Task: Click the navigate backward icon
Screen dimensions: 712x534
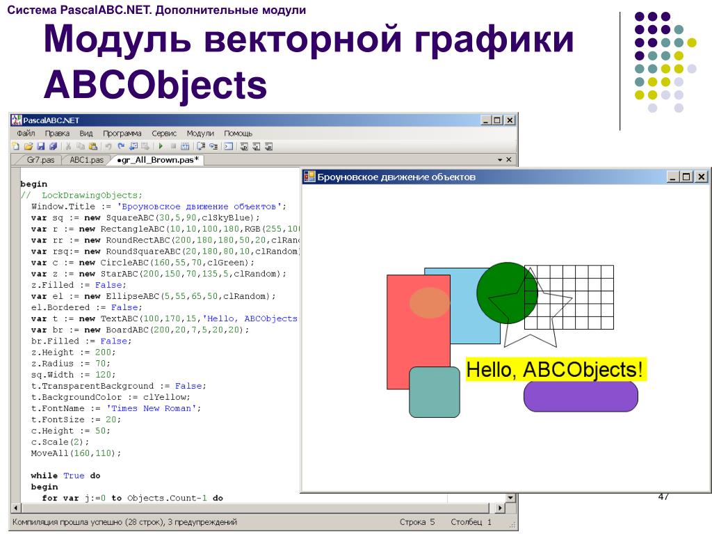Action: 133,146
